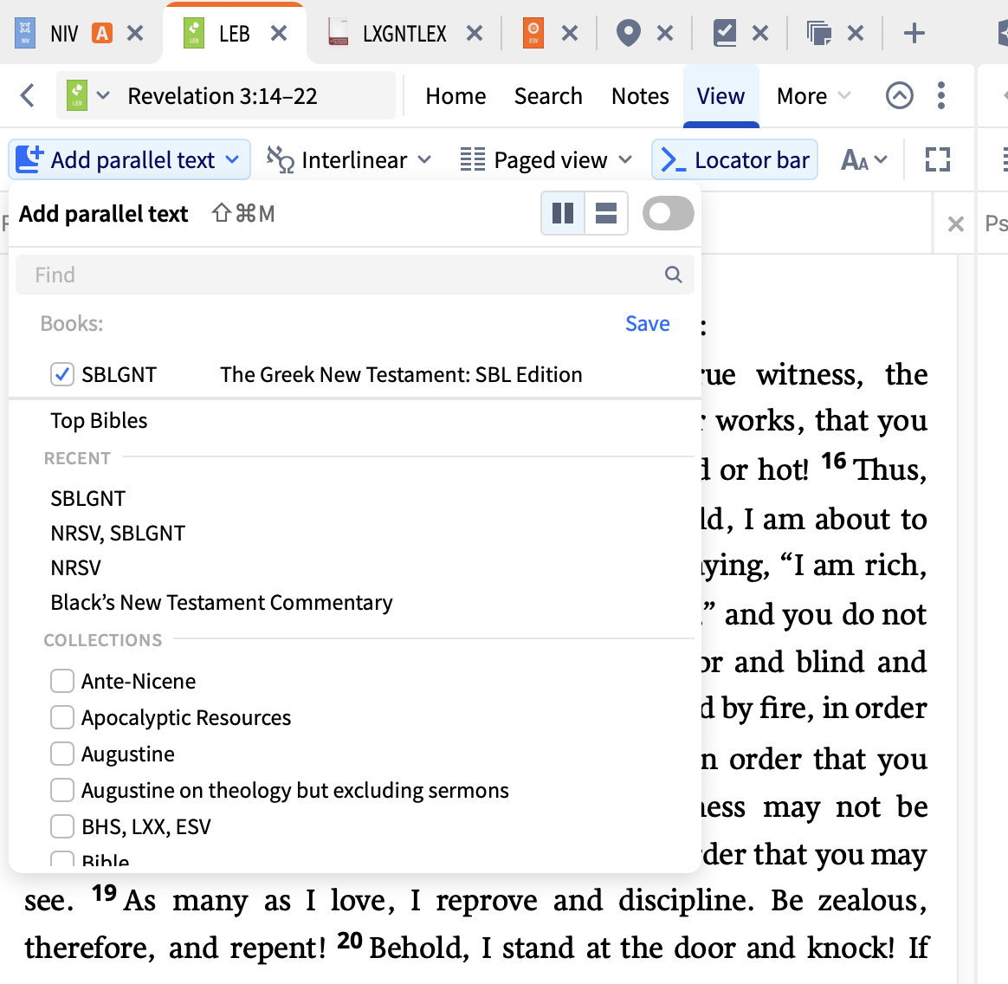The image size is (1008, 984).
Task: Close the stacked pages tab
Action: [x=855, y=33]
